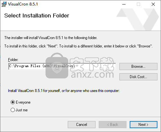Image resolution: width=161 pixels, height=132 pixels.
Task: Select the Everyone radio button
Action: click(x=13, y=102)
